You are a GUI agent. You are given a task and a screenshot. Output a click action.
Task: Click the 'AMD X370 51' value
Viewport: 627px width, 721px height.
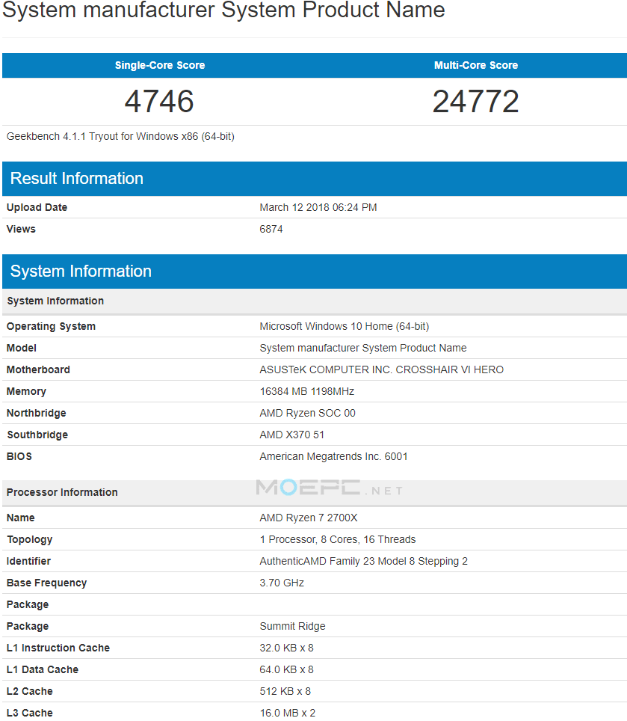291,435
